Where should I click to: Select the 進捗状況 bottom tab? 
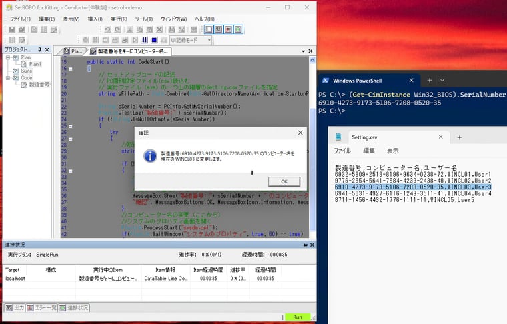pos(74,307)
